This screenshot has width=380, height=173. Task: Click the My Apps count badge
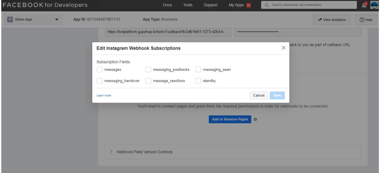click(x=248, y=5)
